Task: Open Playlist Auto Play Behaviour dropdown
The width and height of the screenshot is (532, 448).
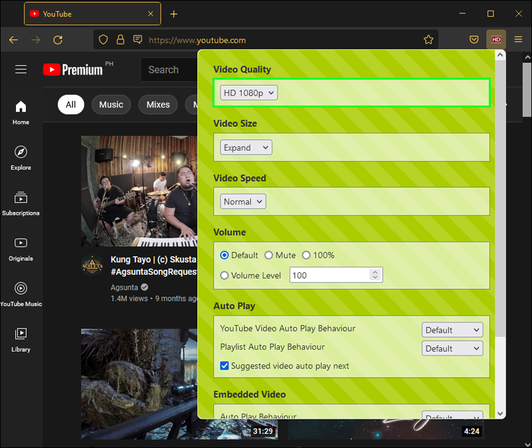Action: [452, 348]
